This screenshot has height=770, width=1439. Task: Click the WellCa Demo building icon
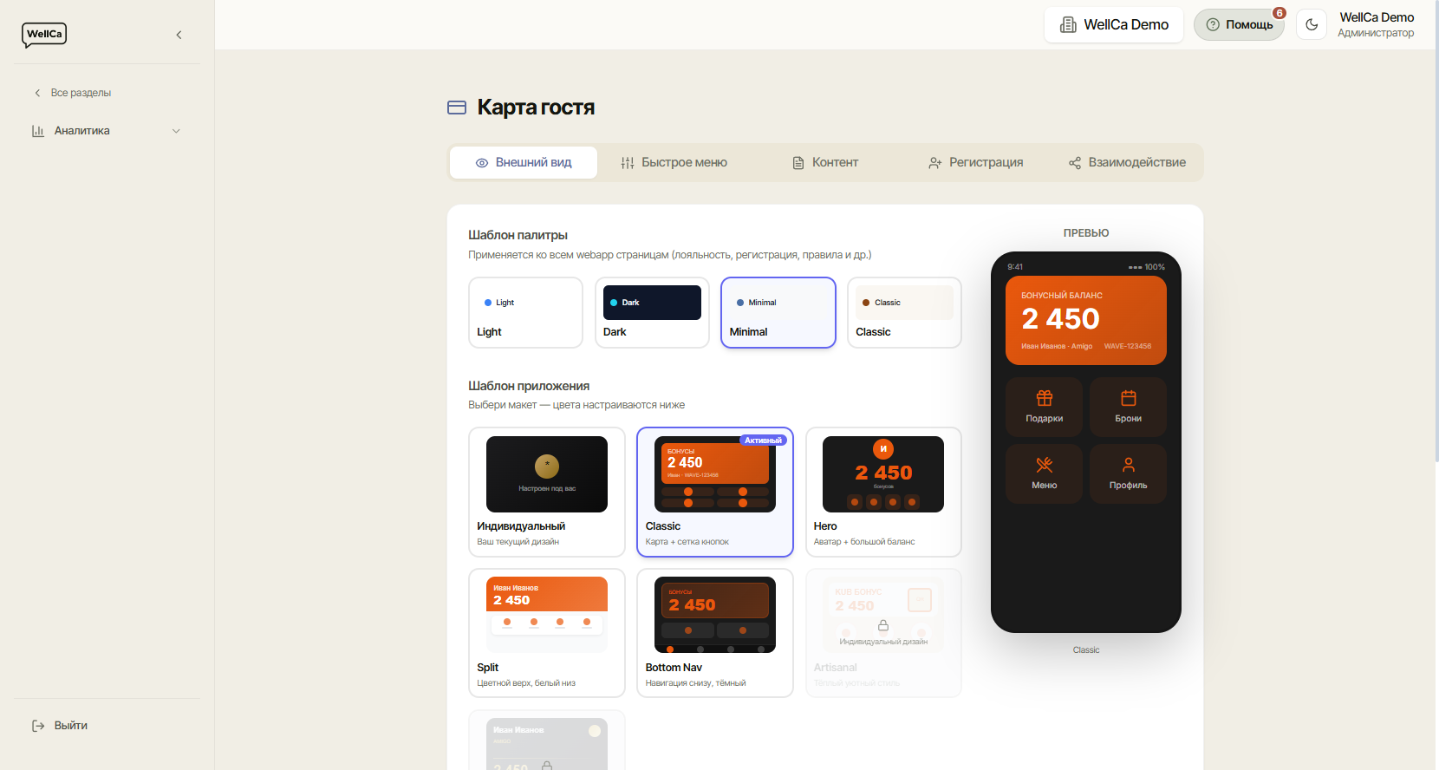coord(1069,25)
